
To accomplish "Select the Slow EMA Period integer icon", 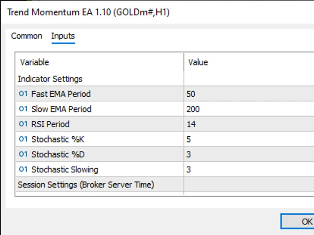I will click(23, 109).
